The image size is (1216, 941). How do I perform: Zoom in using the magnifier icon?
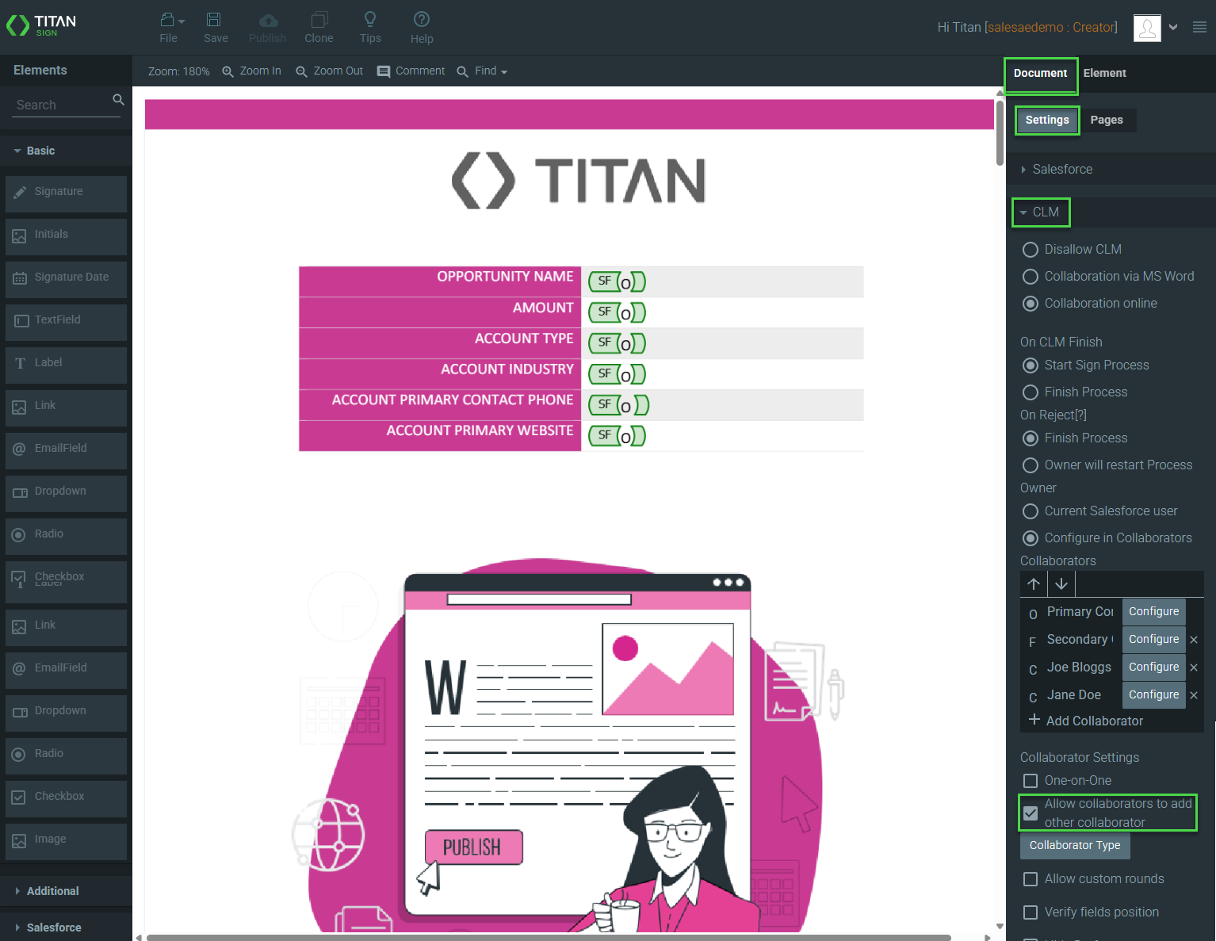pyautogui.click(x=228, y=71)
